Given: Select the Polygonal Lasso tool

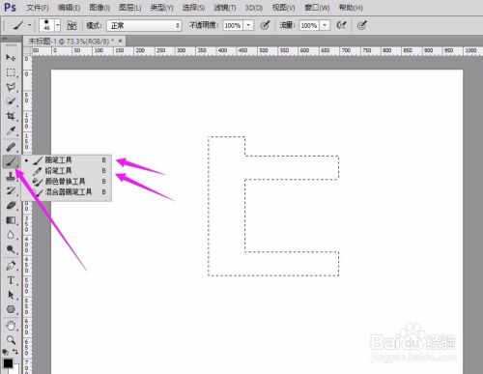Looking at the screenshot, I should 11,87.
